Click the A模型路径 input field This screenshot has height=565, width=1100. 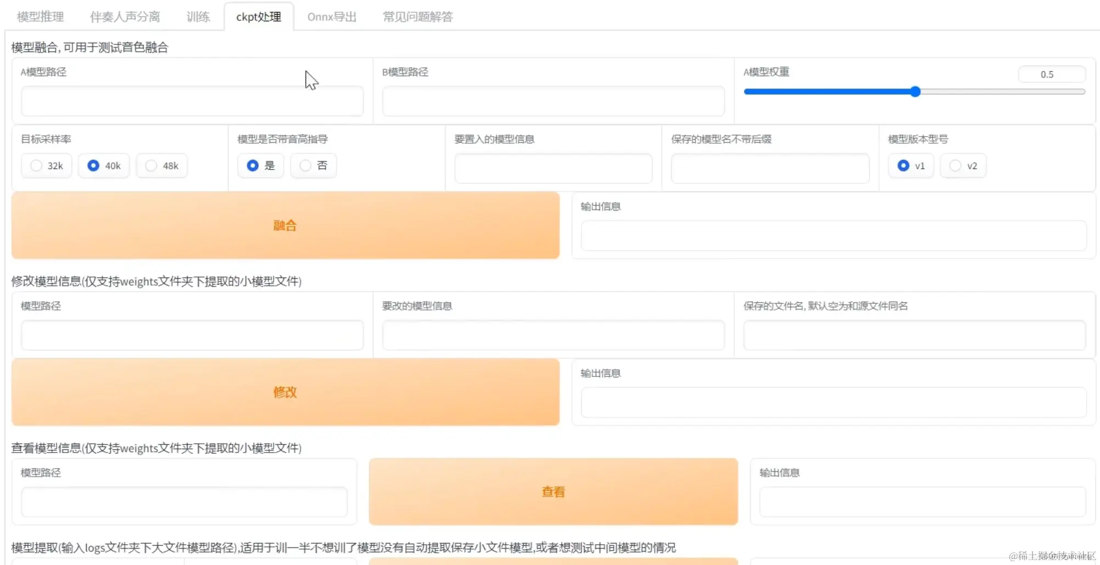pos(191,101)
